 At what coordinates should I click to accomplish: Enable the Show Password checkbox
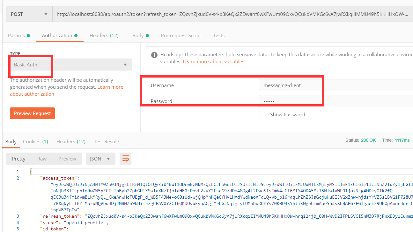coord(262,115)
